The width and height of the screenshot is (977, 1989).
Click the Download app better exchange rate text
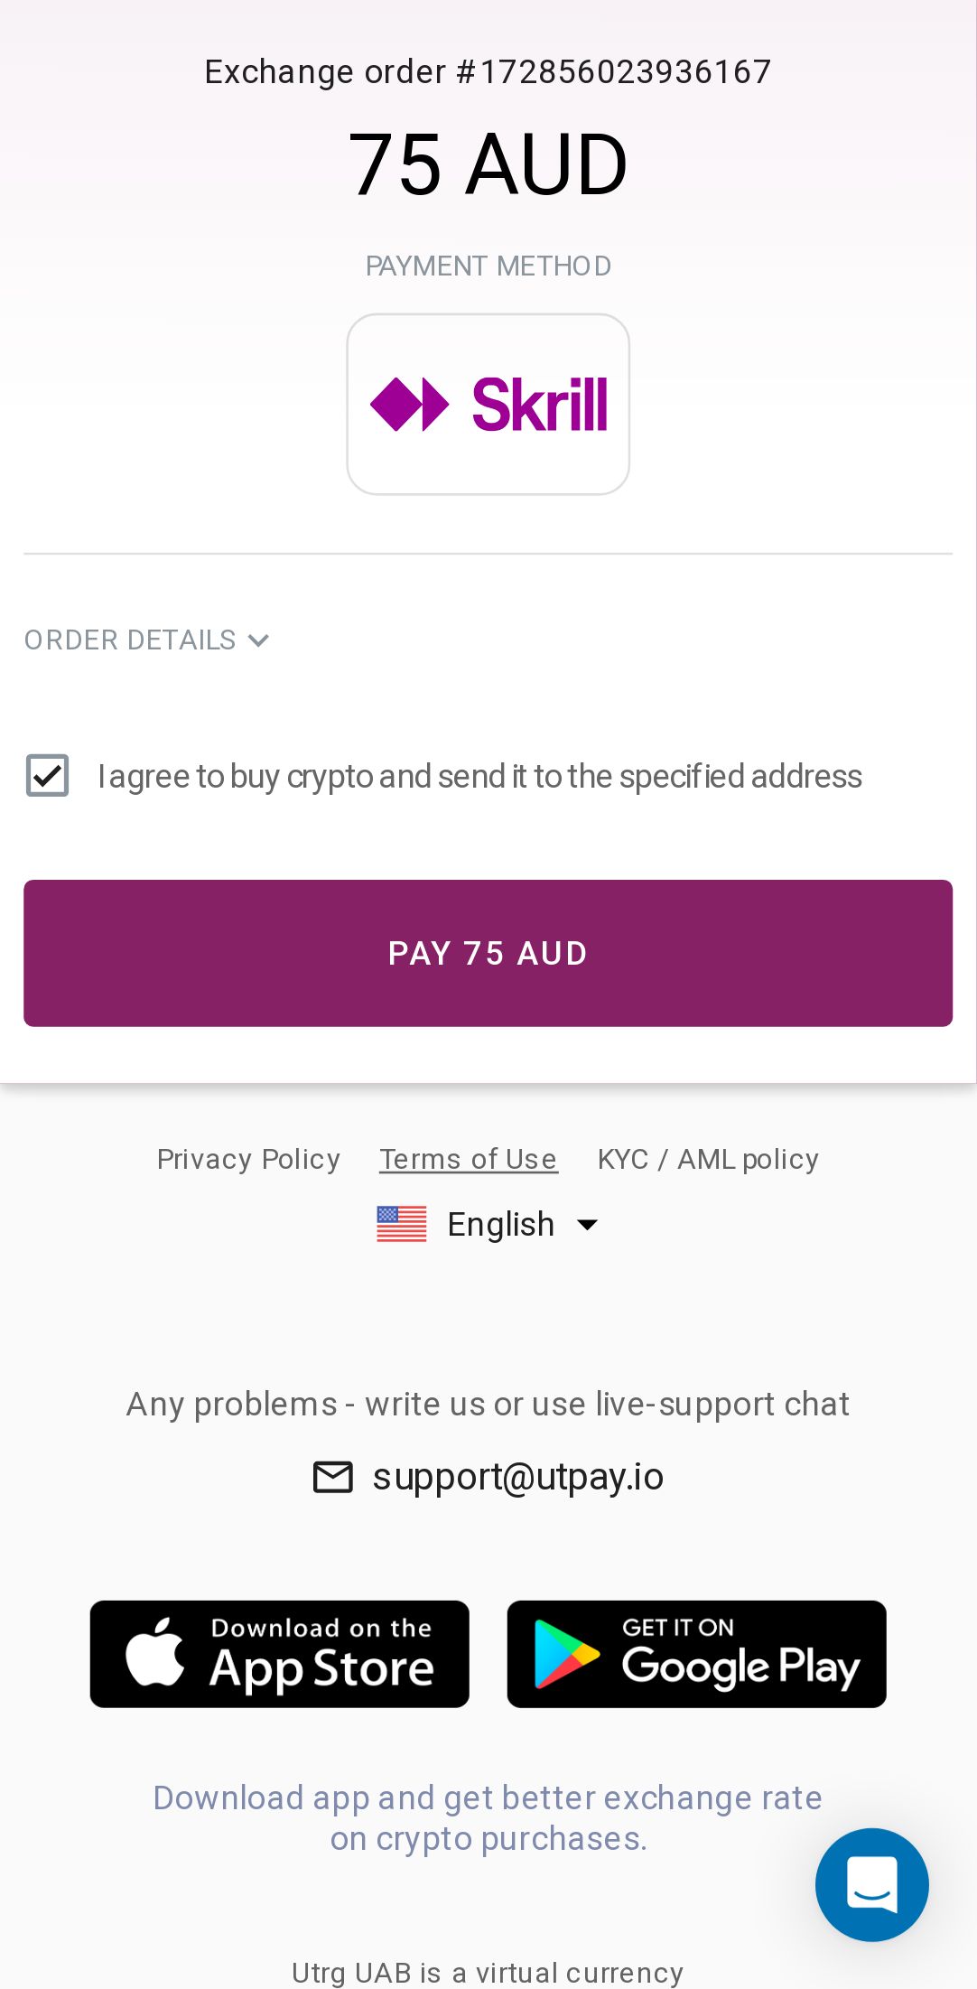pyautogui.click(x=488, y=1817)
